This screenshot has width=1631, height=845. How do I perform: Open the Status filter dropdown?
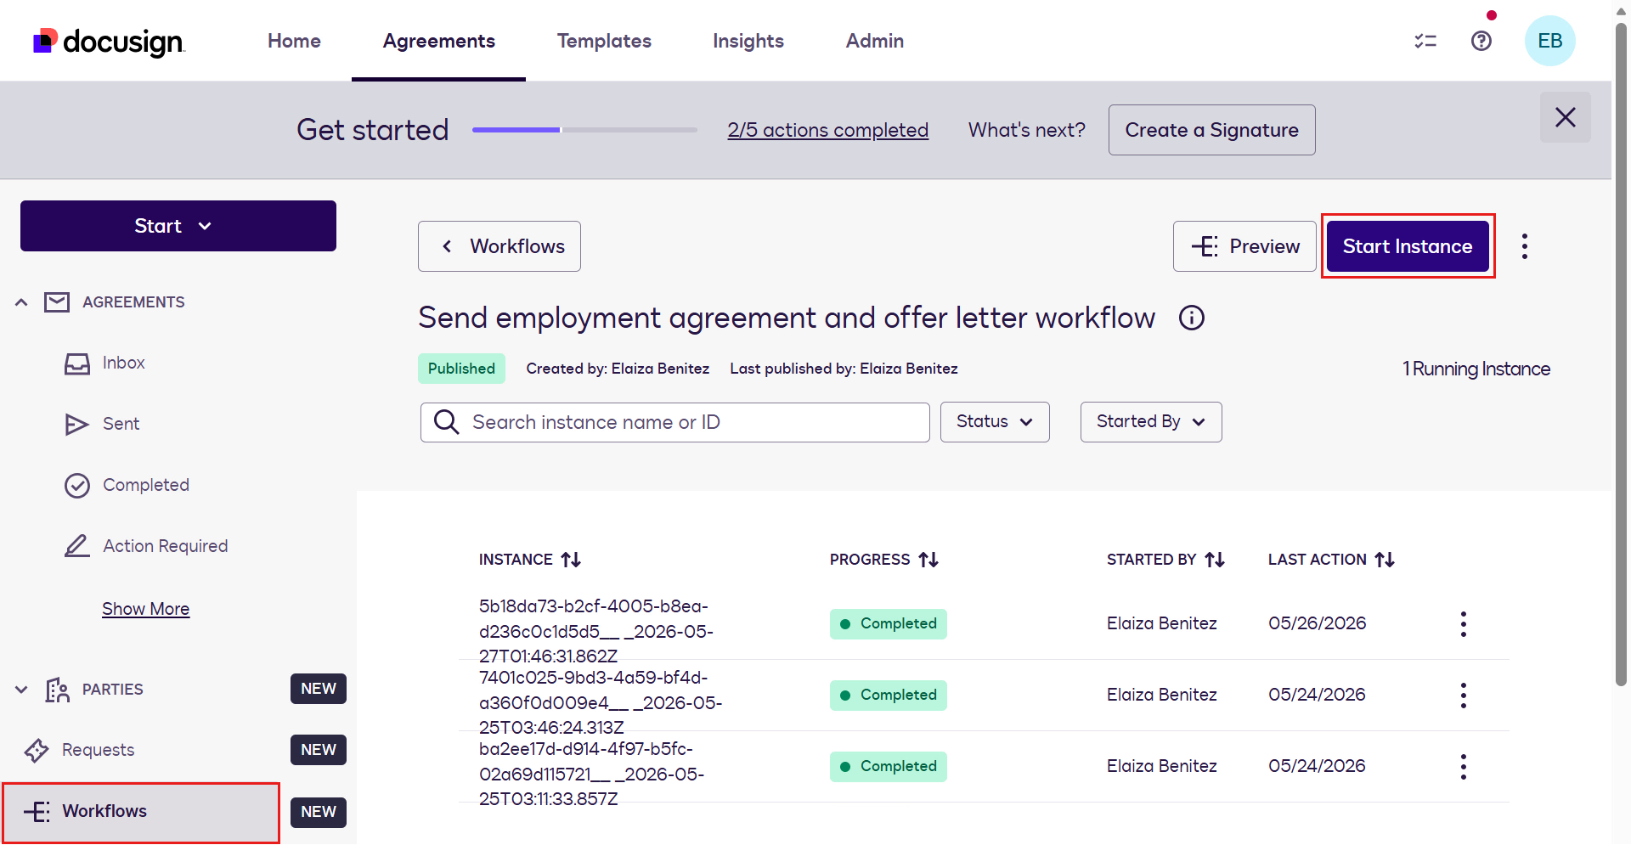pos(995,422)
